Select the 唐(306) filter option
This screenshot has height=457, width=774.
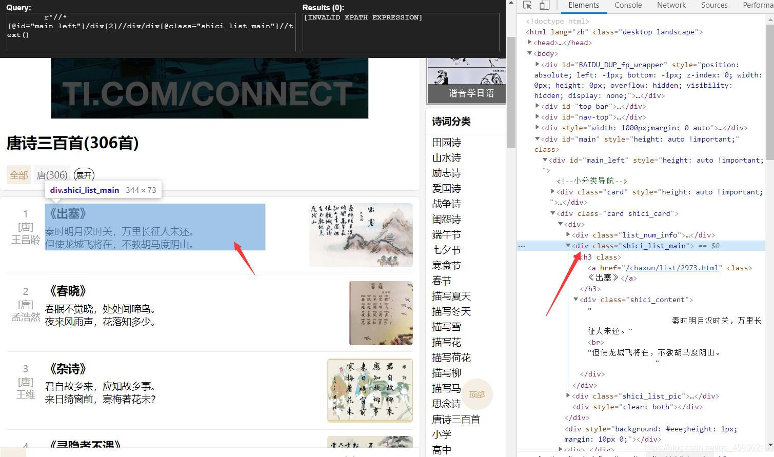[x=52, y=175]
